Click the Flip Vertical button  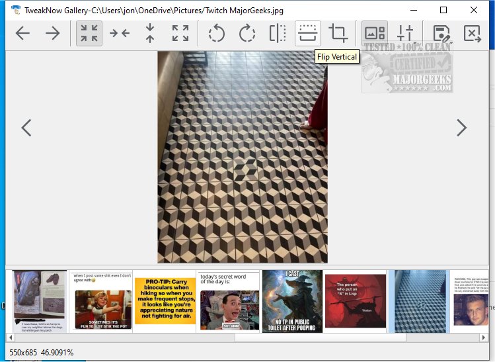pos(308,34)
